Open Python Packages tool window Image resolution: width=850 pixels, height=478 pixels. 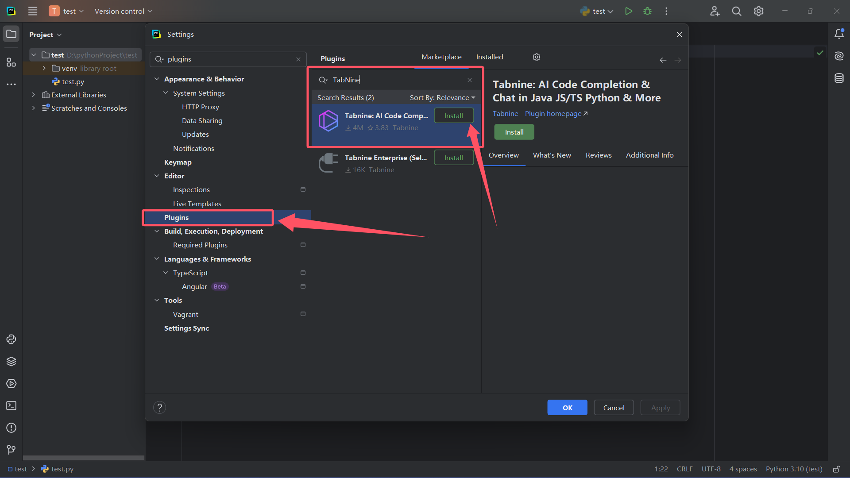coord(11,362)
